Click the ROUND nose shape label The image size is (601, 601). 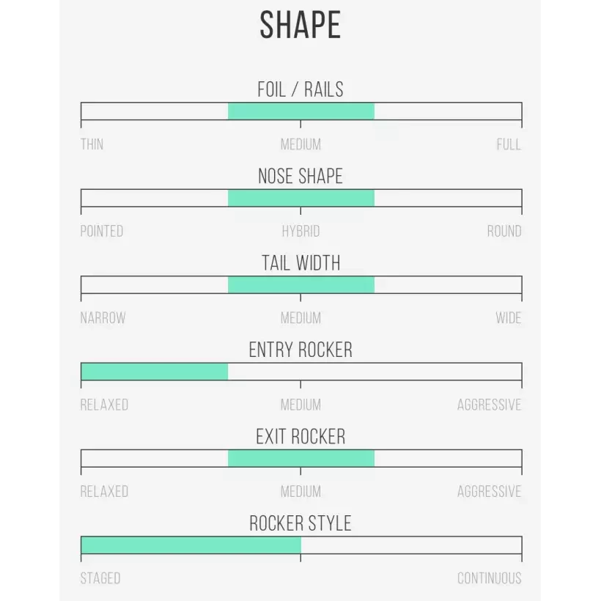(504, 231)
